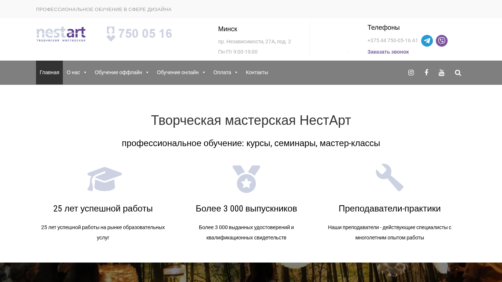Expand the Обучение онлайн submenu arrow
502x282 pixels.
(204, 73)
